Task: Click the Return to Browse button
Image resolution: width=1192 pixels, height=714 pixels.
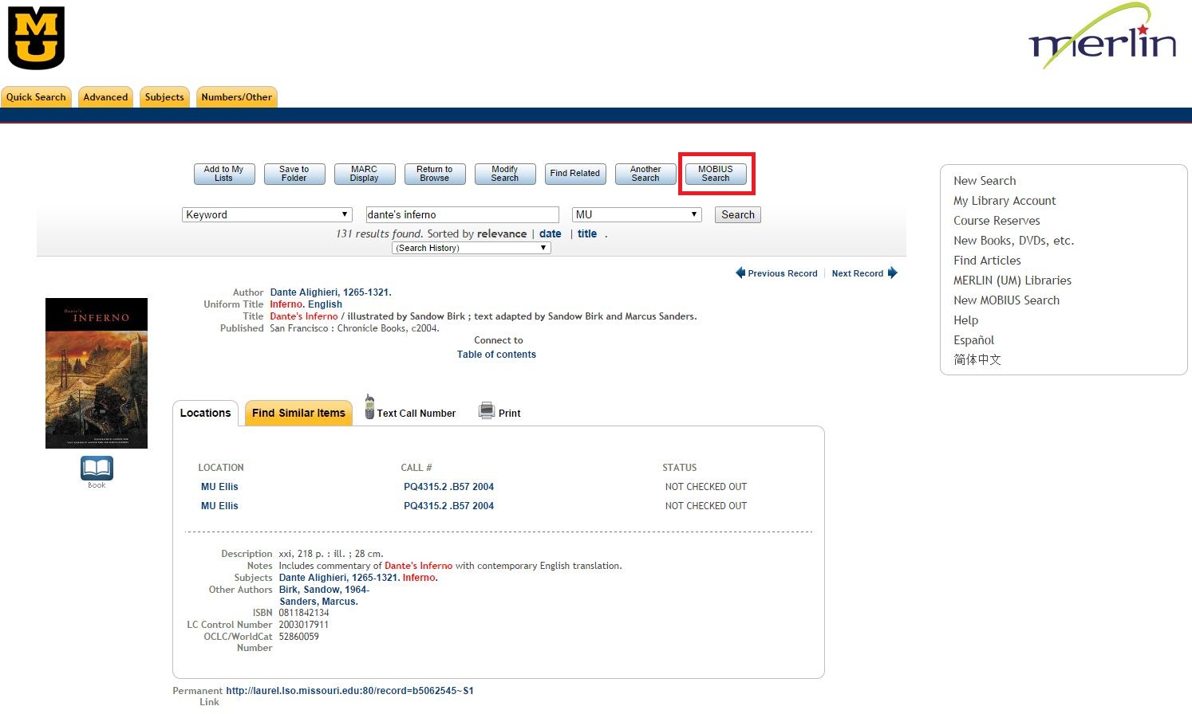Action: coord(435,174)
